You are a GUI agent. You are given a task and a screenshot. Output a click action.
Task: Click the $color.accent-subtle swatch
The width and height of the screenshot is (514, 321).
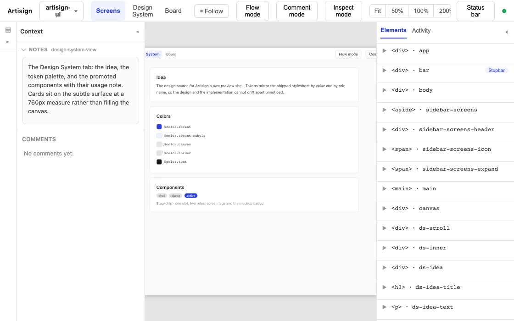159,136
